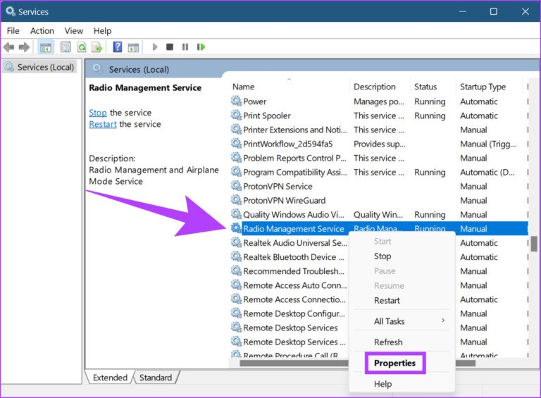This screenshot has width=541, height=398.
Task: Click the Refresh toolbar icon
Action: point(82,47)
